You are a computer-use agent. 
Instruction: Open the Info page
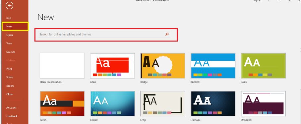pos(9,18)
